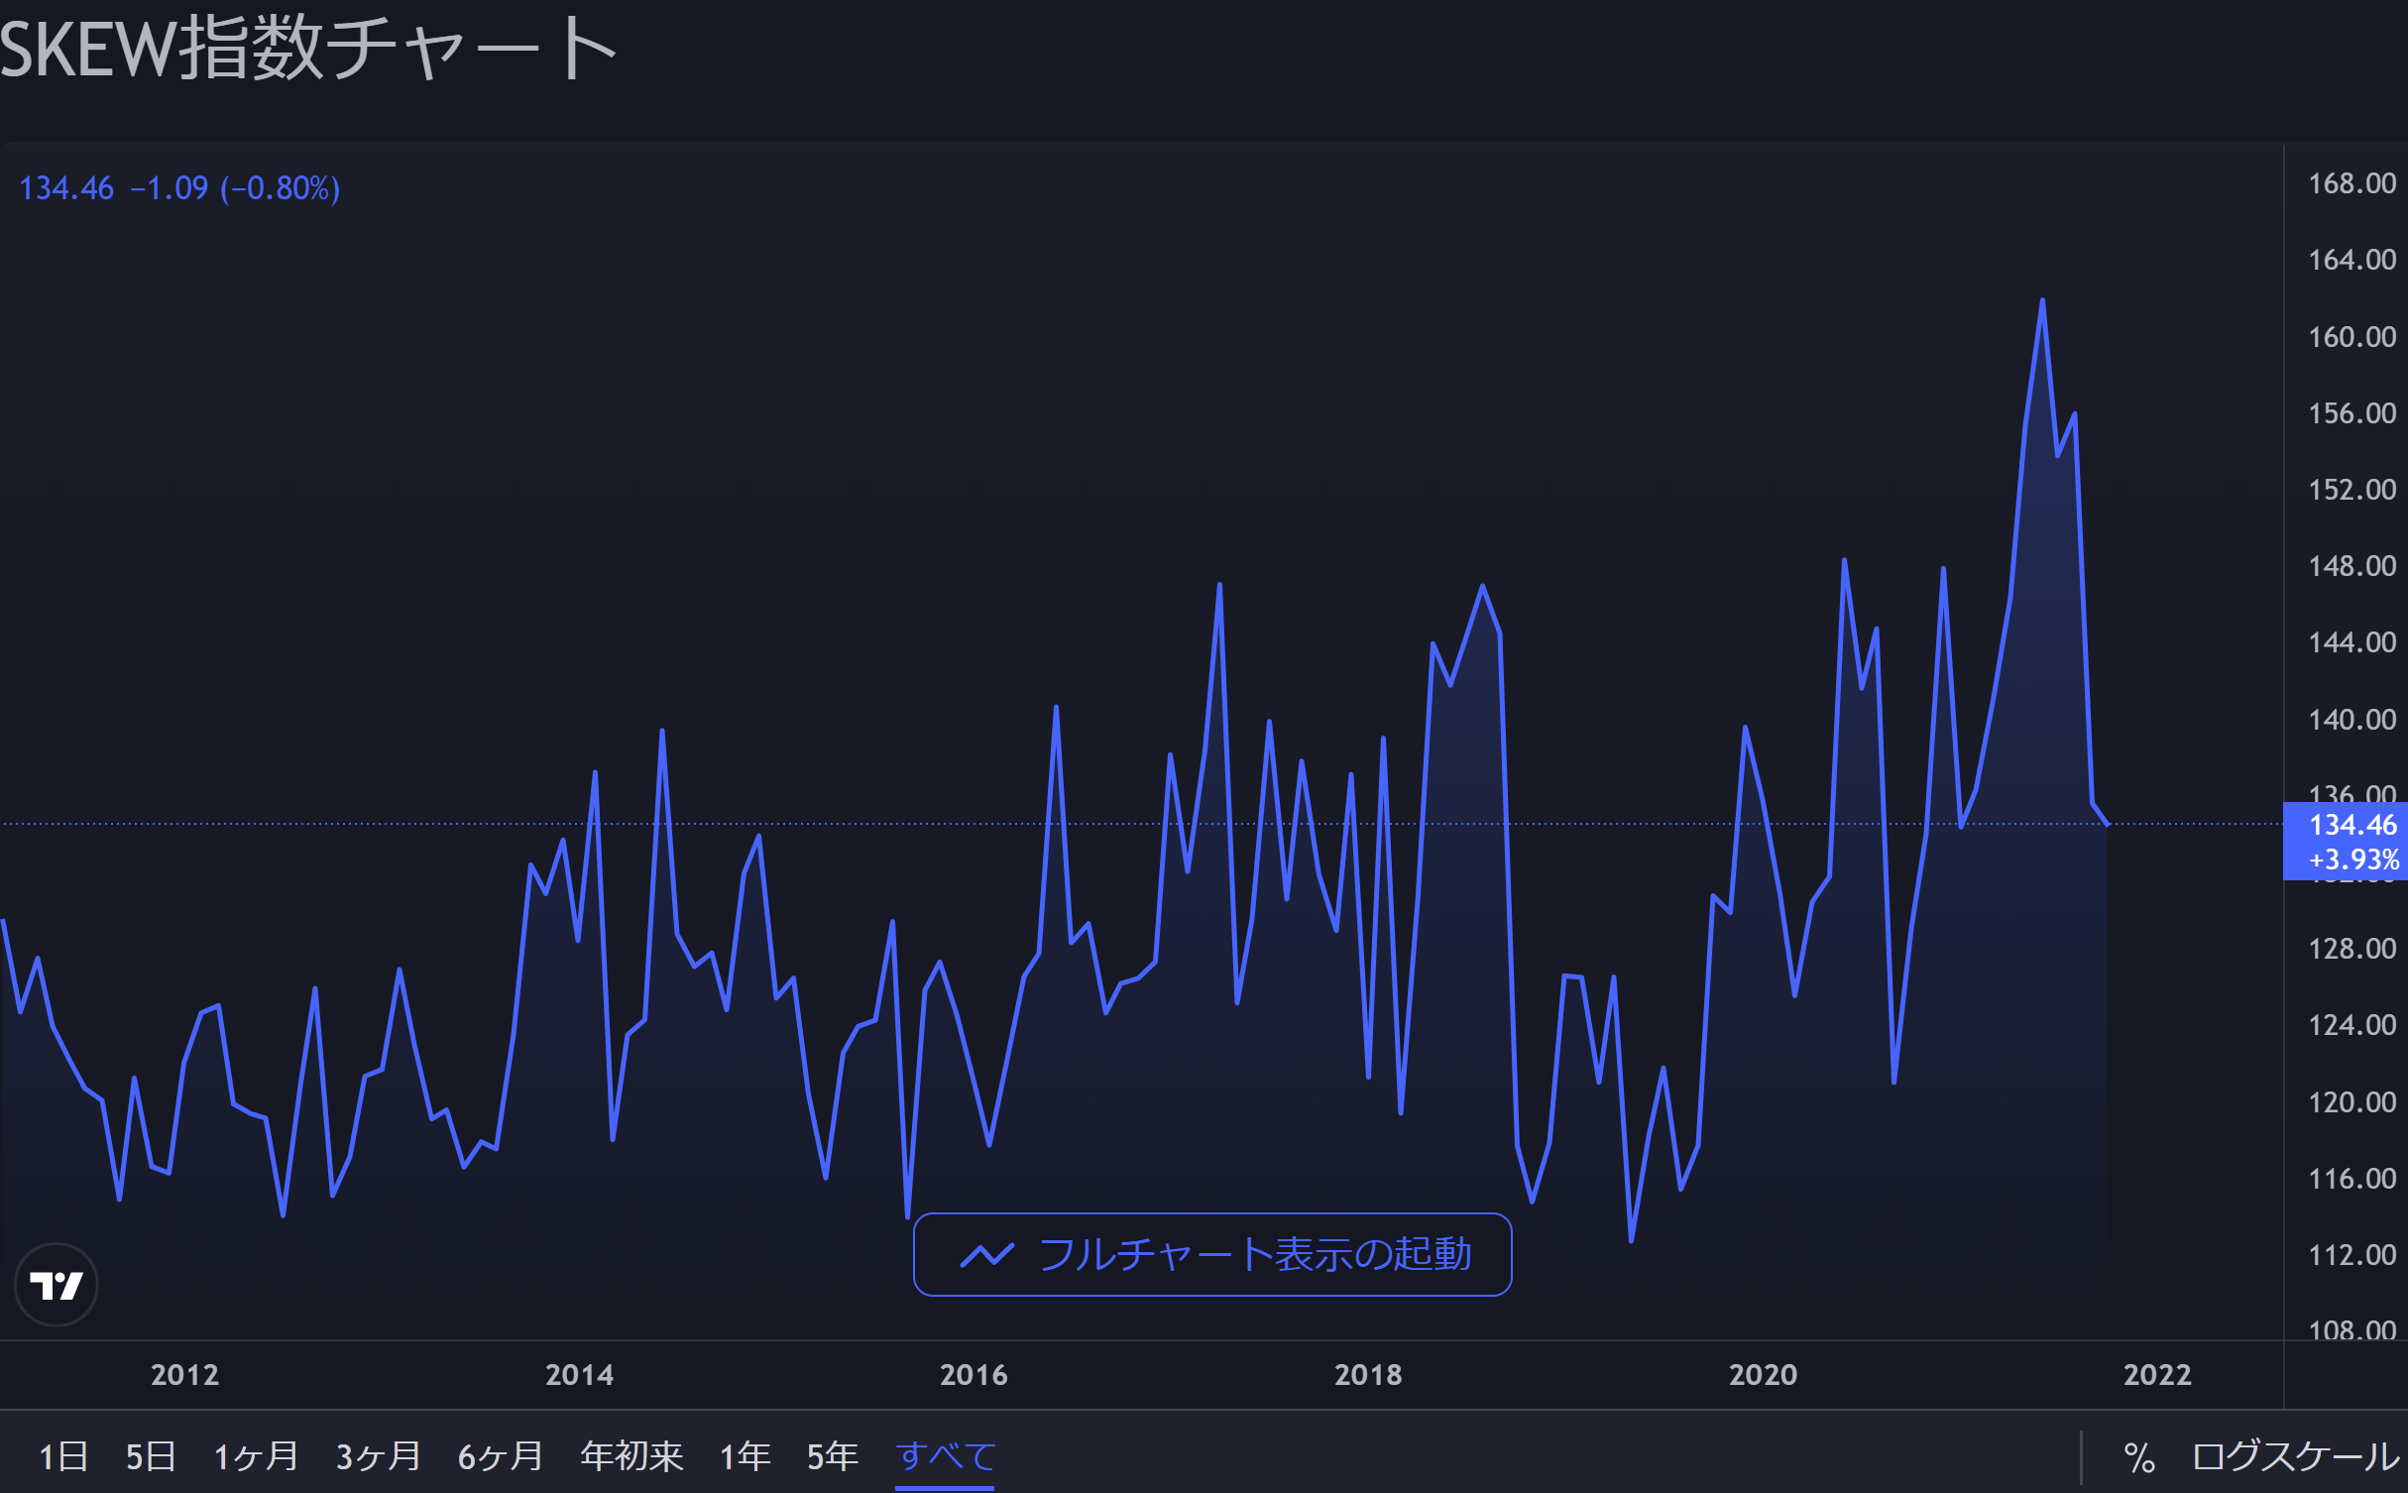Select the 5年 range
Viewport: 2408px width, 1493px height.
tap(833, 1457)
